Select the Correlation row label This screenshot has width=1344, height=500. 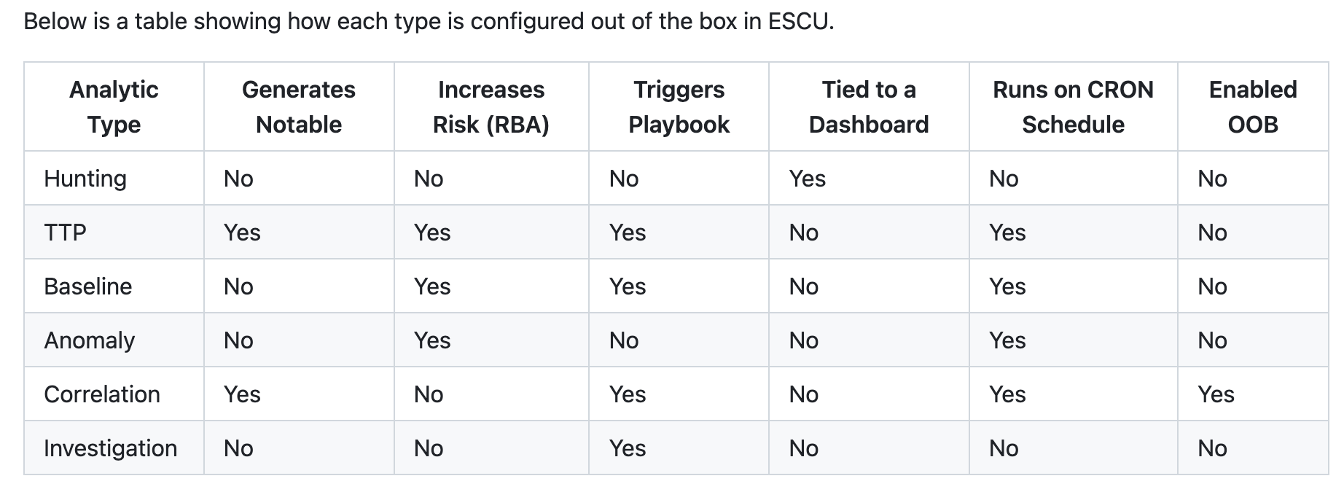pyautogui.click(x=102, y=394)
